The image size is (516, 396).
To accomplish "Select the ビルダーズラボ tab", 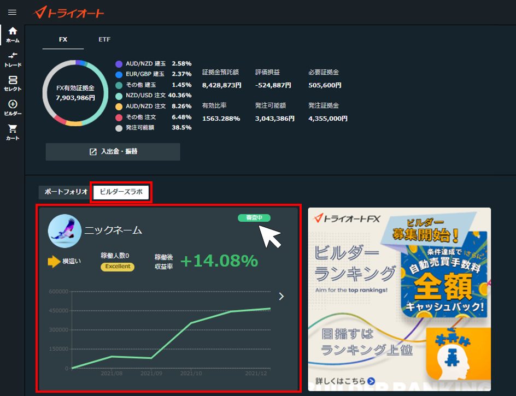I will [121, 192].
